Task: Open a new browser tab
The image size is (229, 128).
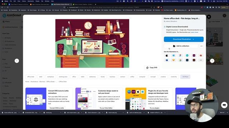Action: (96, 4)
